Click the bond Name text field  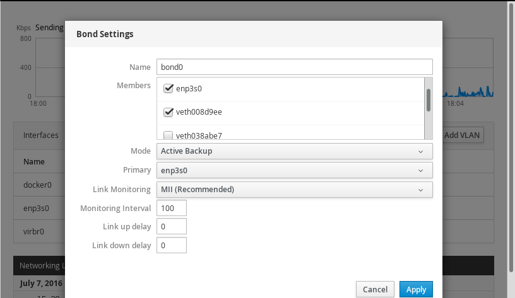pos(294,67)
